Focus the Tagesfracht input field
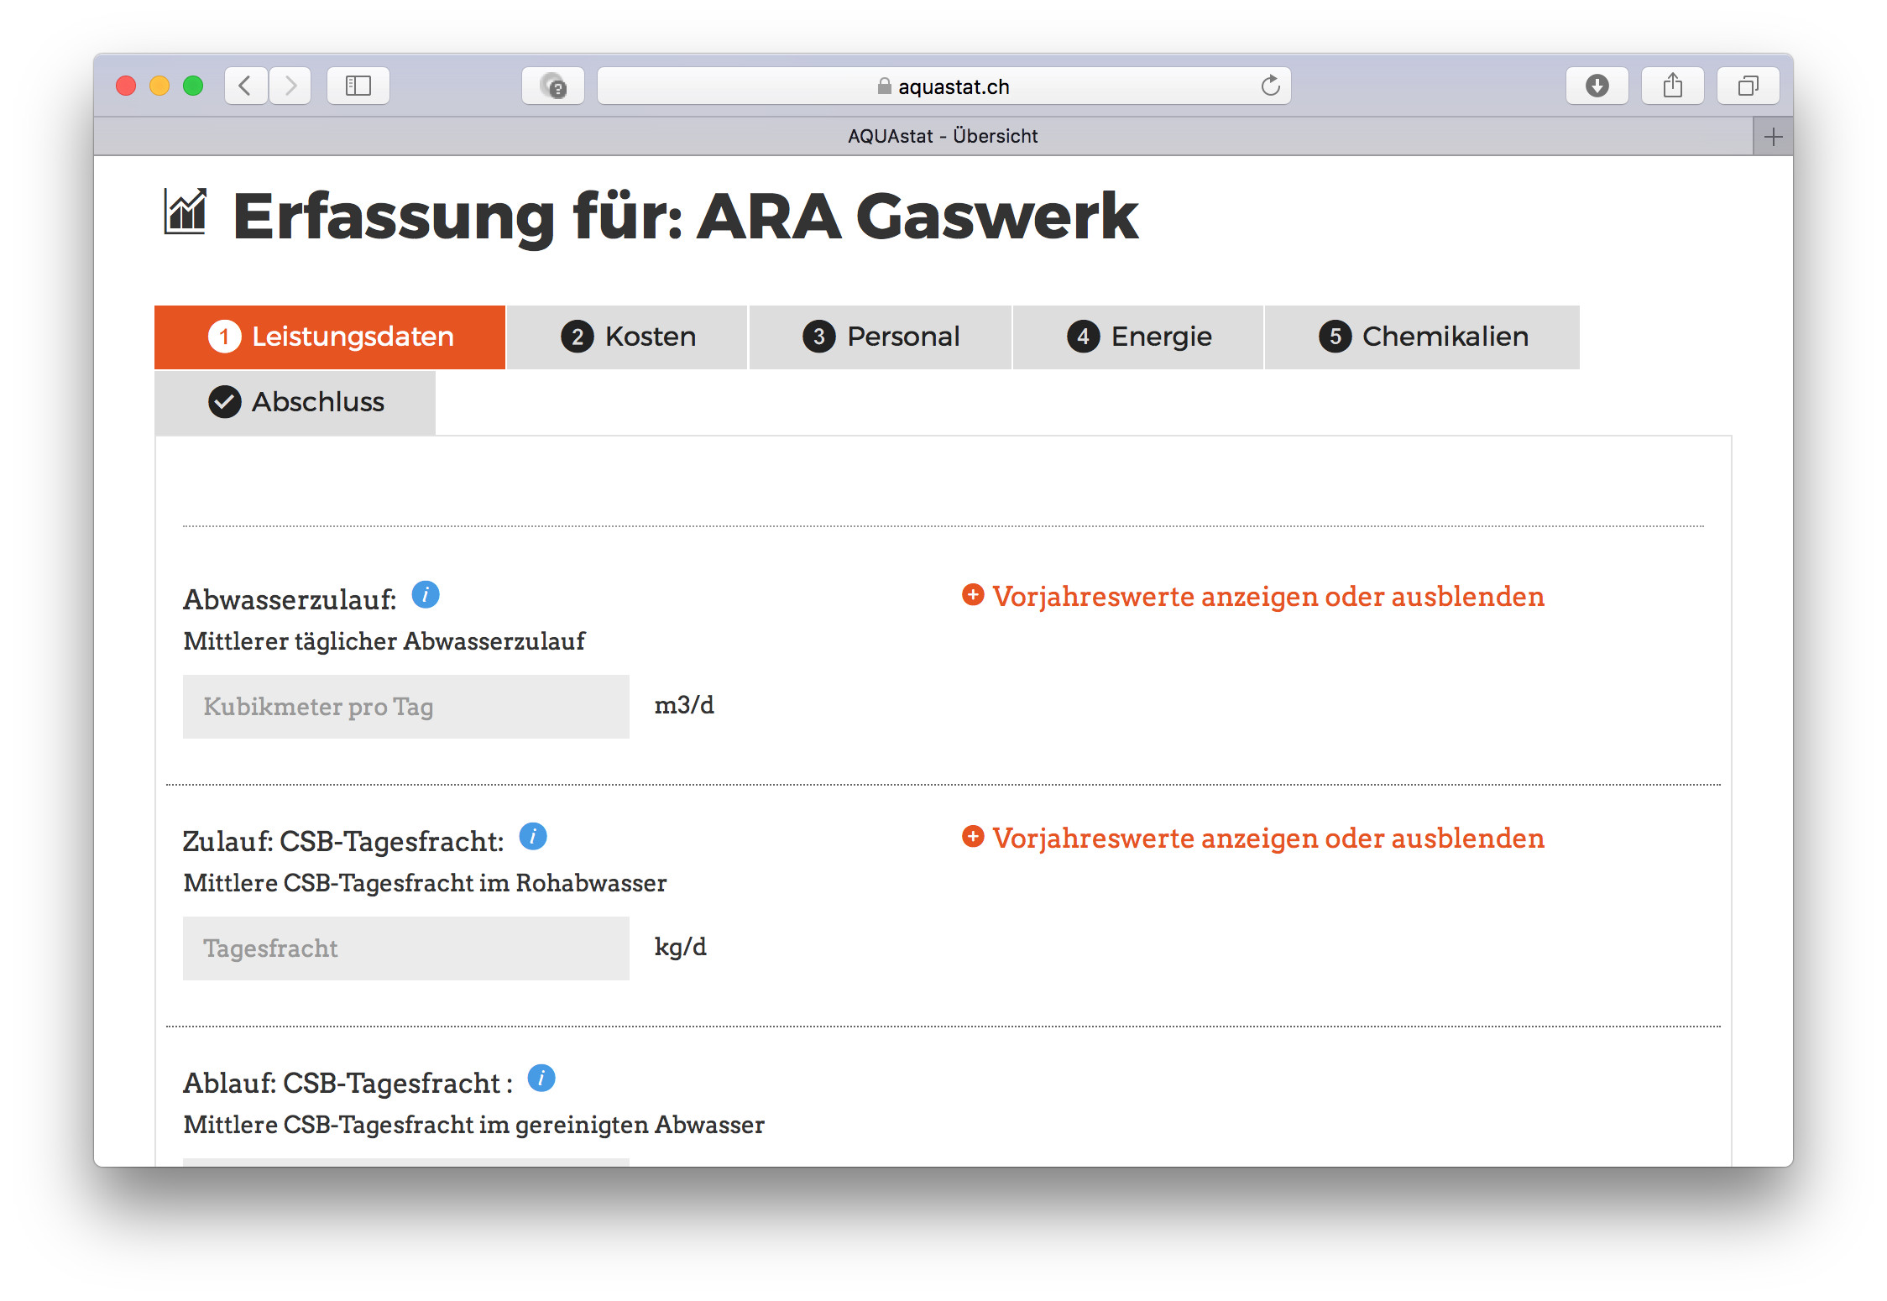Screen dimensions: 1887x1301 click(x=406, y=948)
